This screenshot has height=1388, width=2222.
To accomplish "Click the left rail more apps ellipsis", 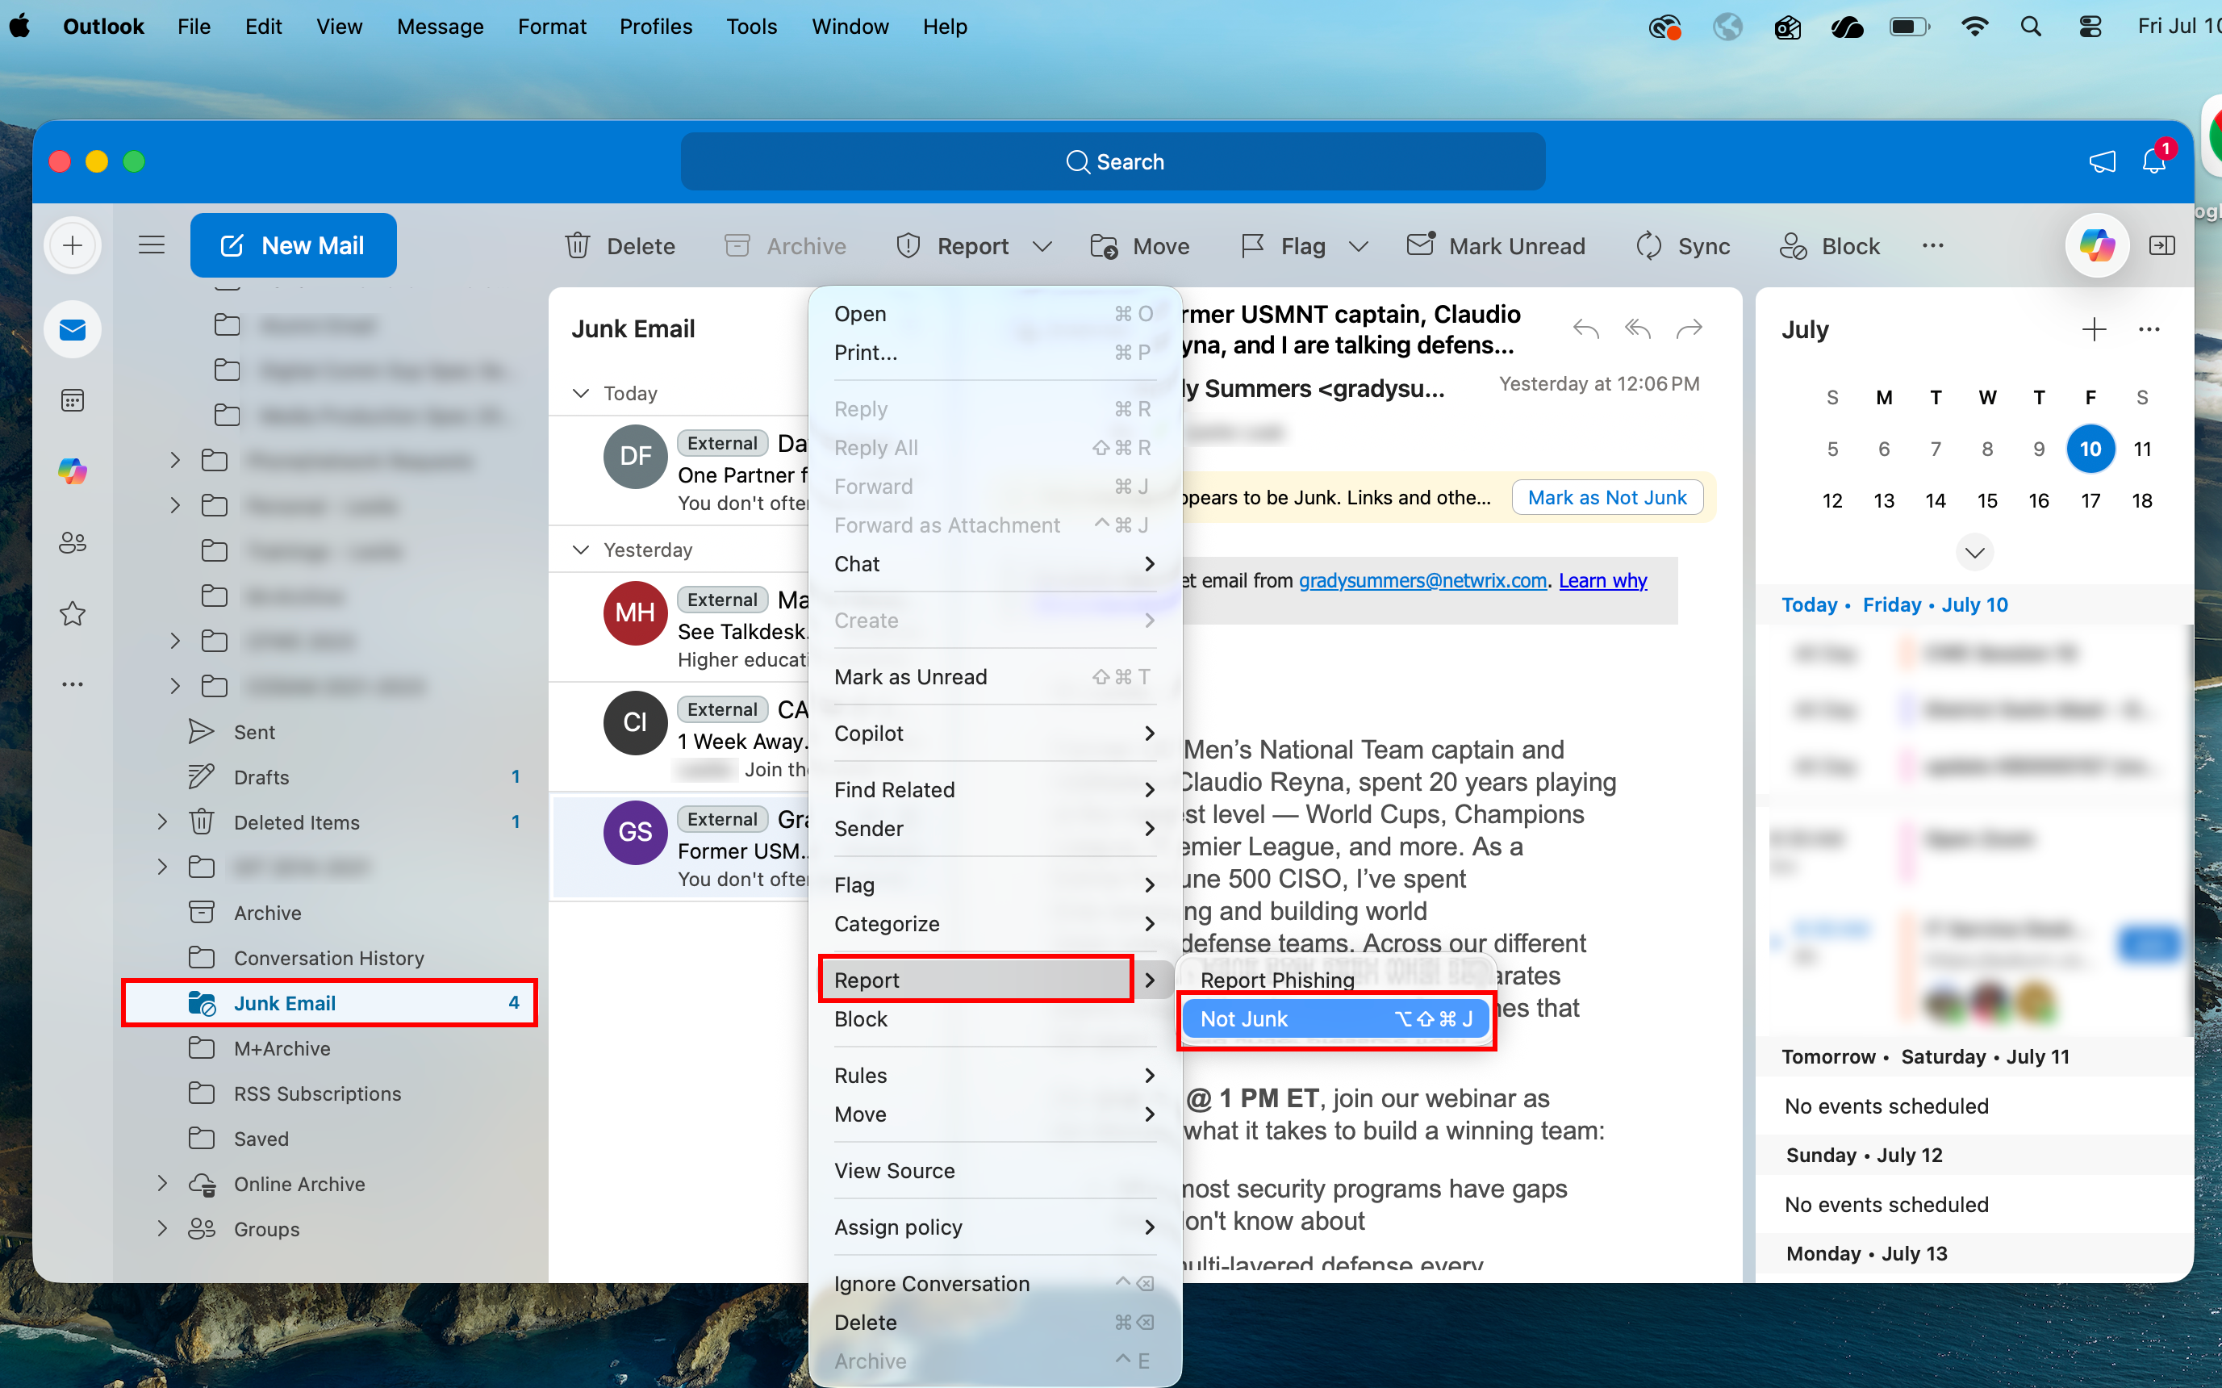I will click(73, 684).
